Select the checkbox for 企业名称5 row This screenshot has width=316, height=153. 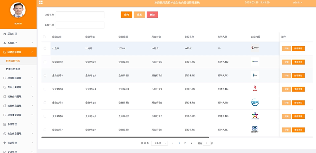pos(45,103)
